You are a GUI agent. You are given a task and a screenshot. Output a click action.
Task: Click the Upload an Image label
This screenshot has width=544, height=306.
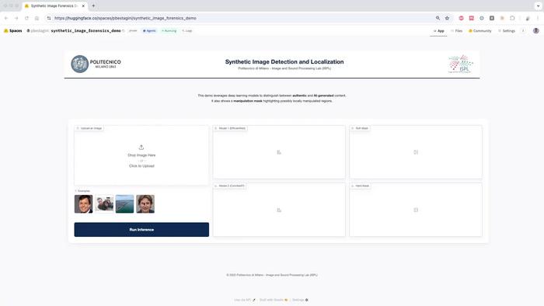pyautogui.click(x=89, y=128)
